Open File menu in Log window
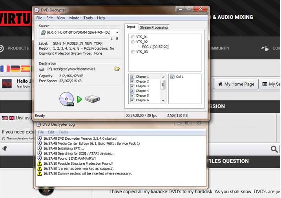This screenshot has width=281, height=198. coord(41,132)
